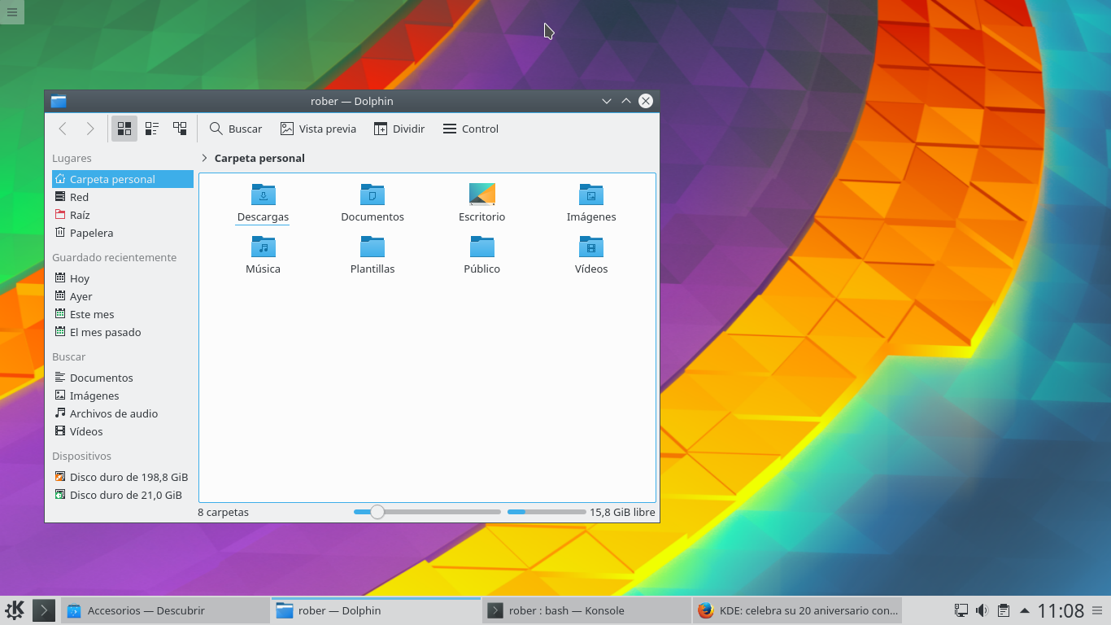
Task: Click the 11:08 clock
Action: point(1061,610)
